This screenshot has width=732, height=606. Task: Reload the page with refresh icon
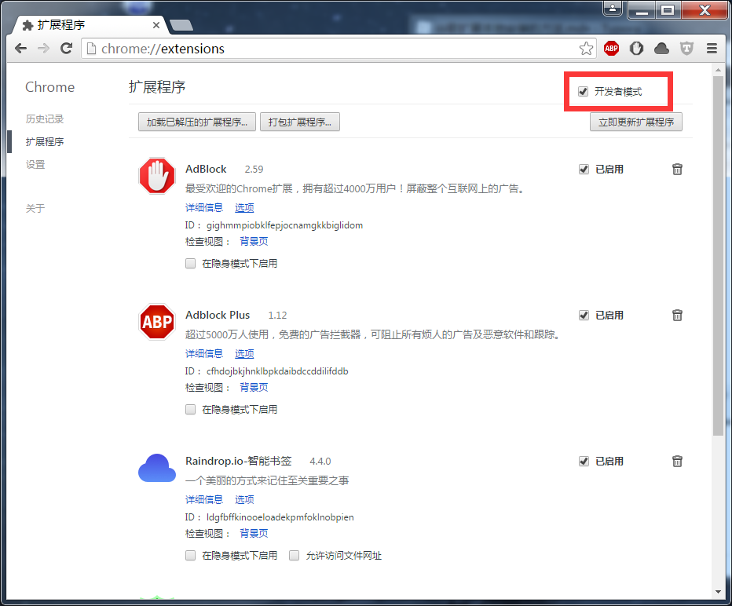pos(67,49)
